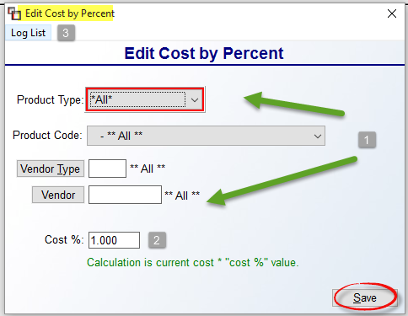
Task: Focus the Vendor code input field
Action: pos(125,195)
